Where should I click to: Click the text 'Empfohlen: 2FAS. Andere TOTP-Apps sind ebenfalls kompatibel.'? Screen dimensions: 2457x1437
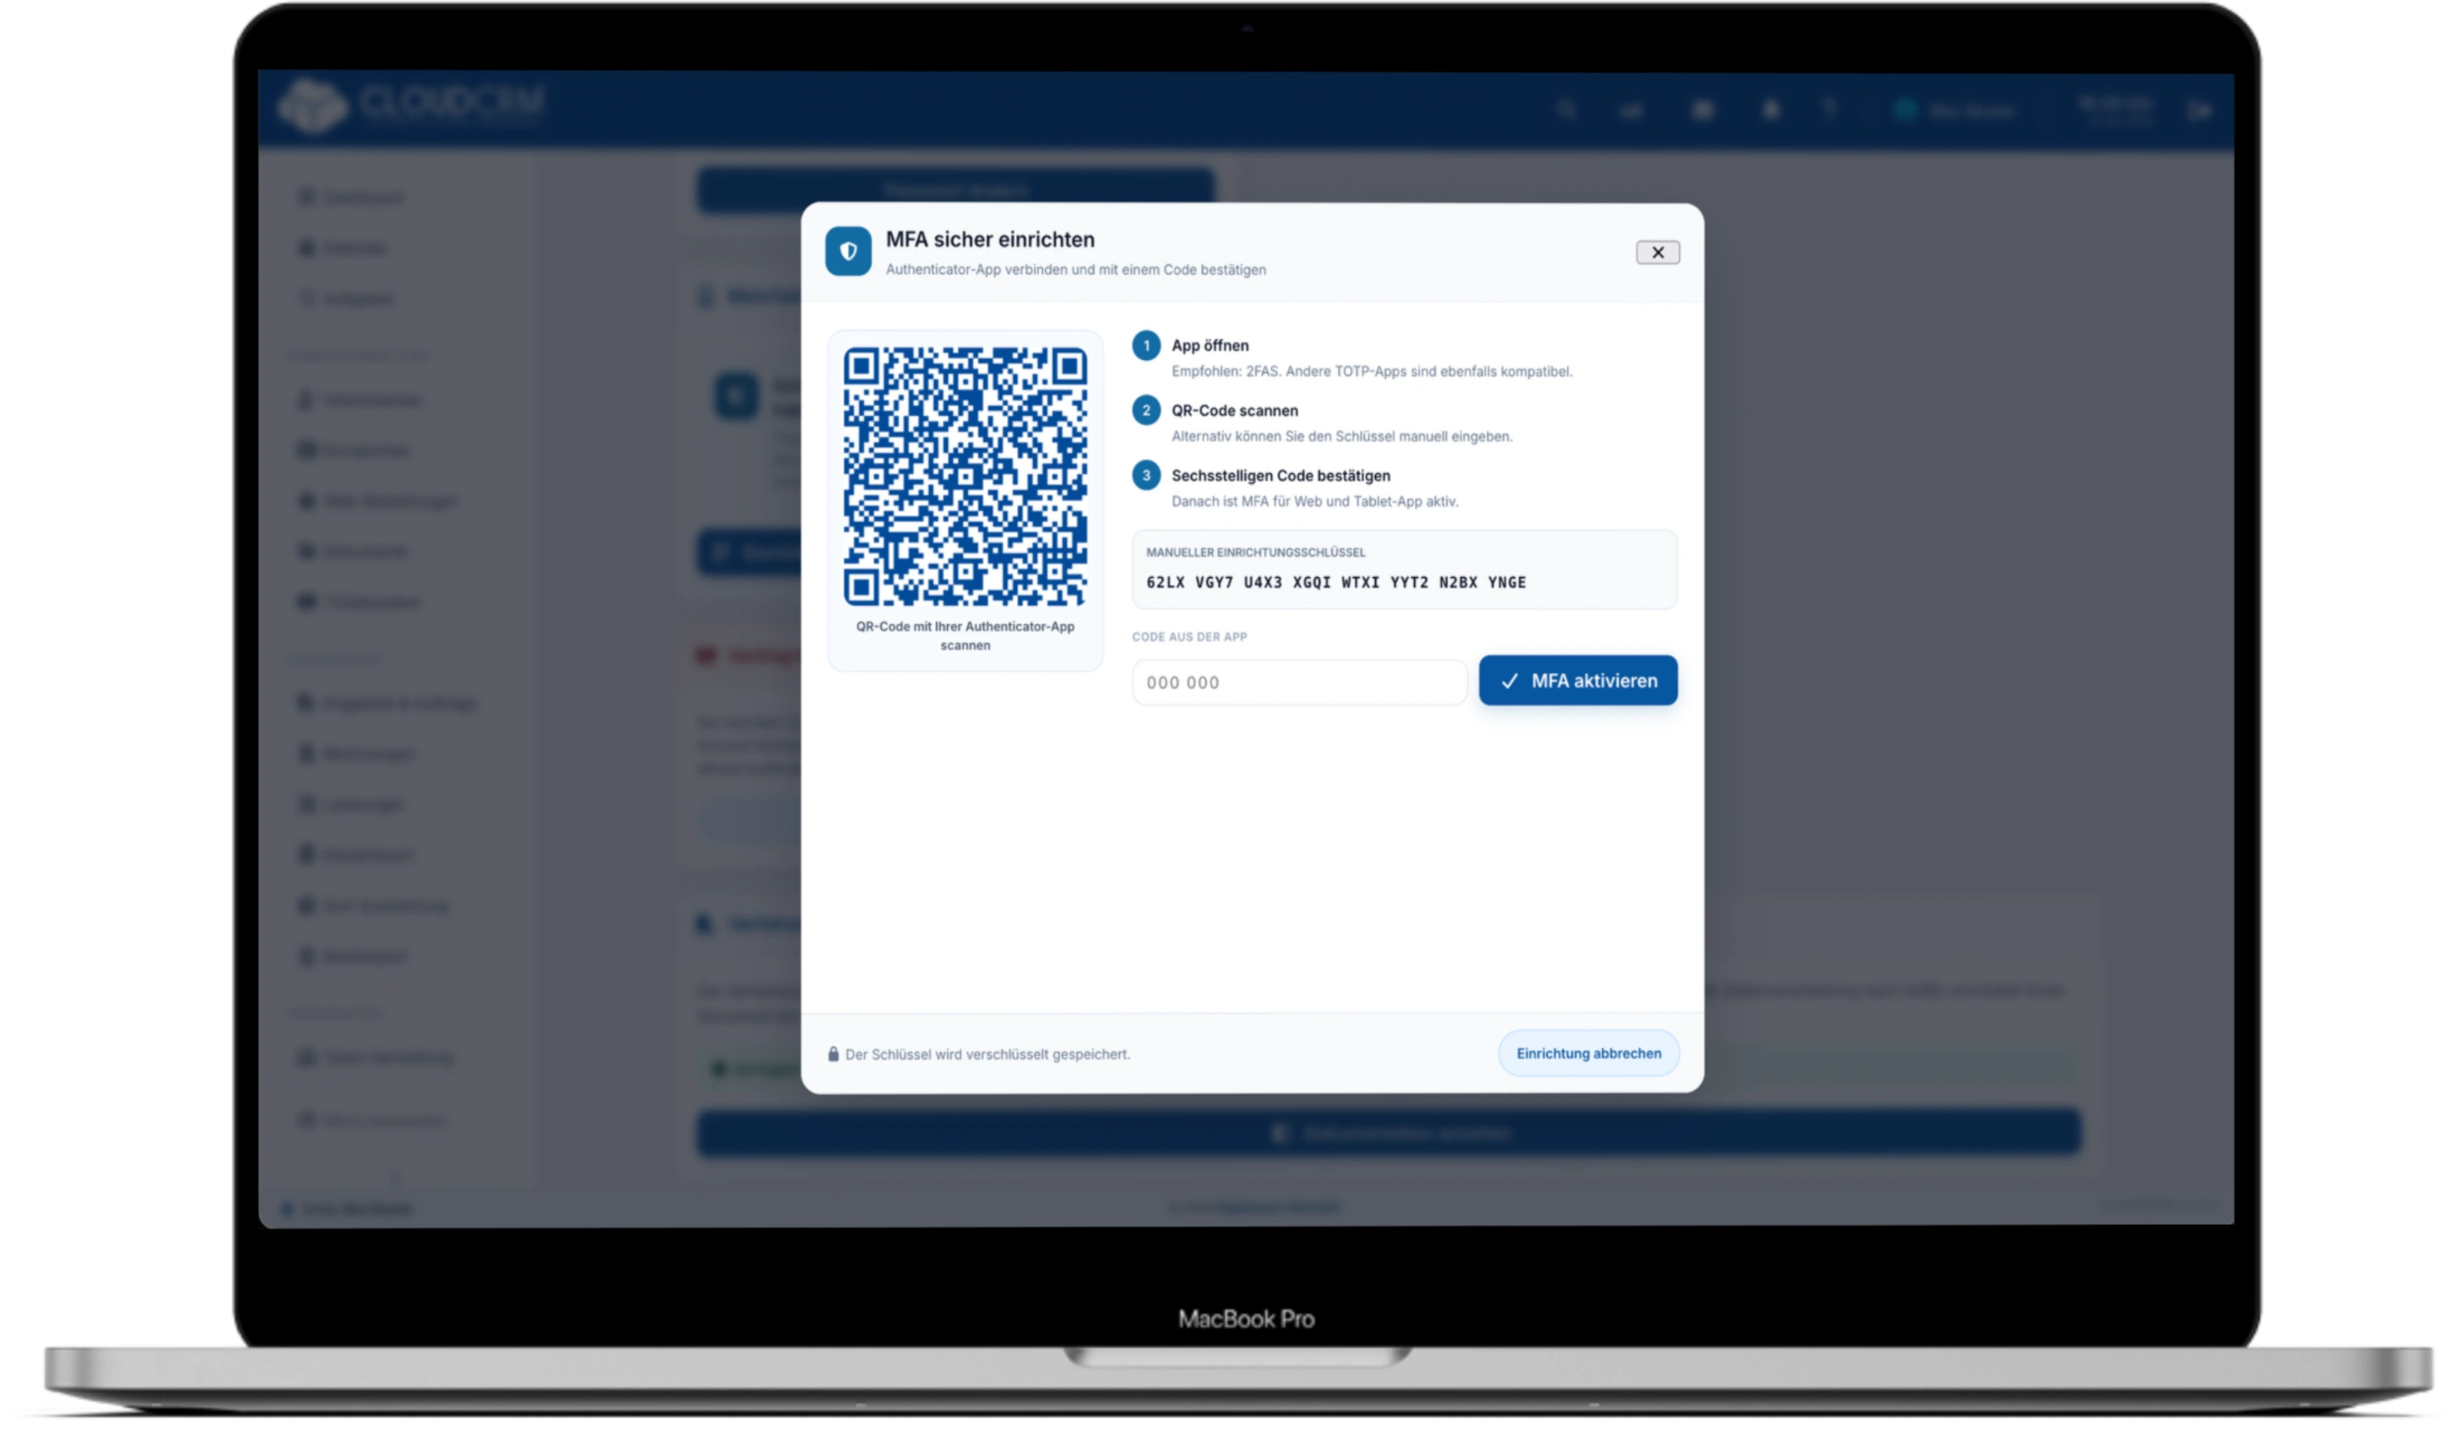(x=1372, y=371)
